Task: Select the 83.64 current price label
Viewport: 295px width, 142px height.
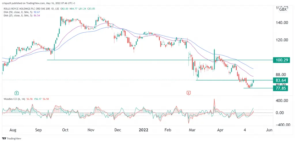Action: point(281,81)
